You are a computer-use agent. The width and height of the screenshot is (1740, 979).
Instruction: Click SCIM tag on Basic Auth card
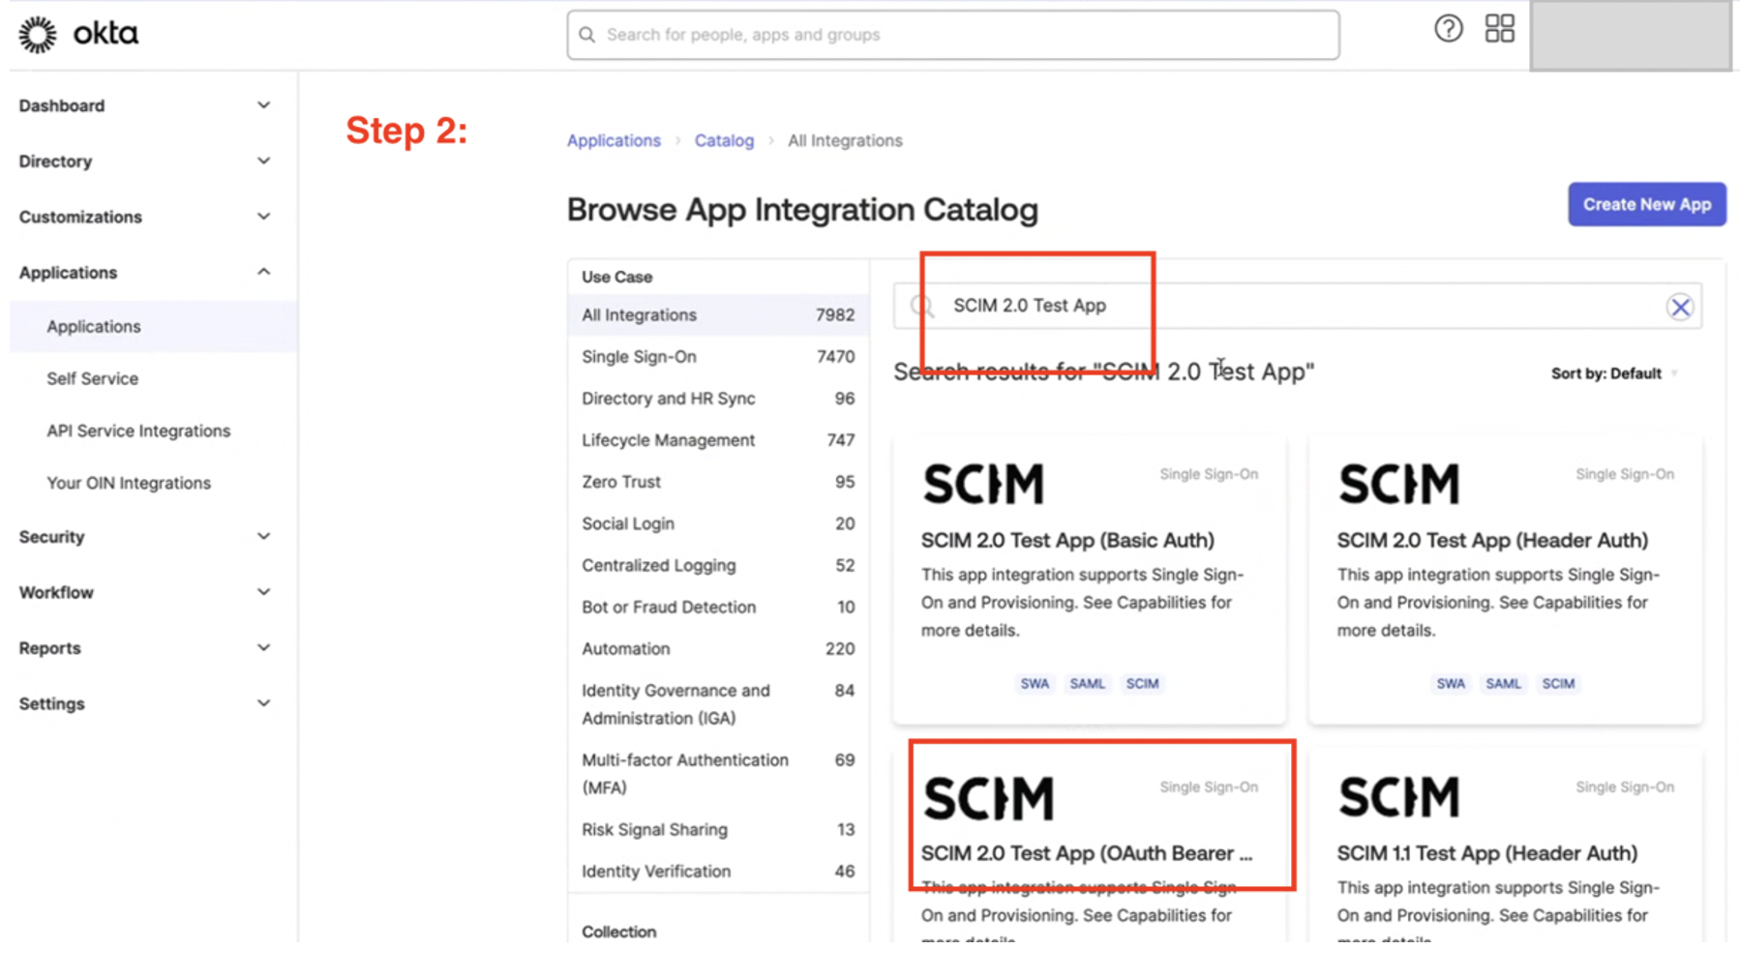(1142, 683)
